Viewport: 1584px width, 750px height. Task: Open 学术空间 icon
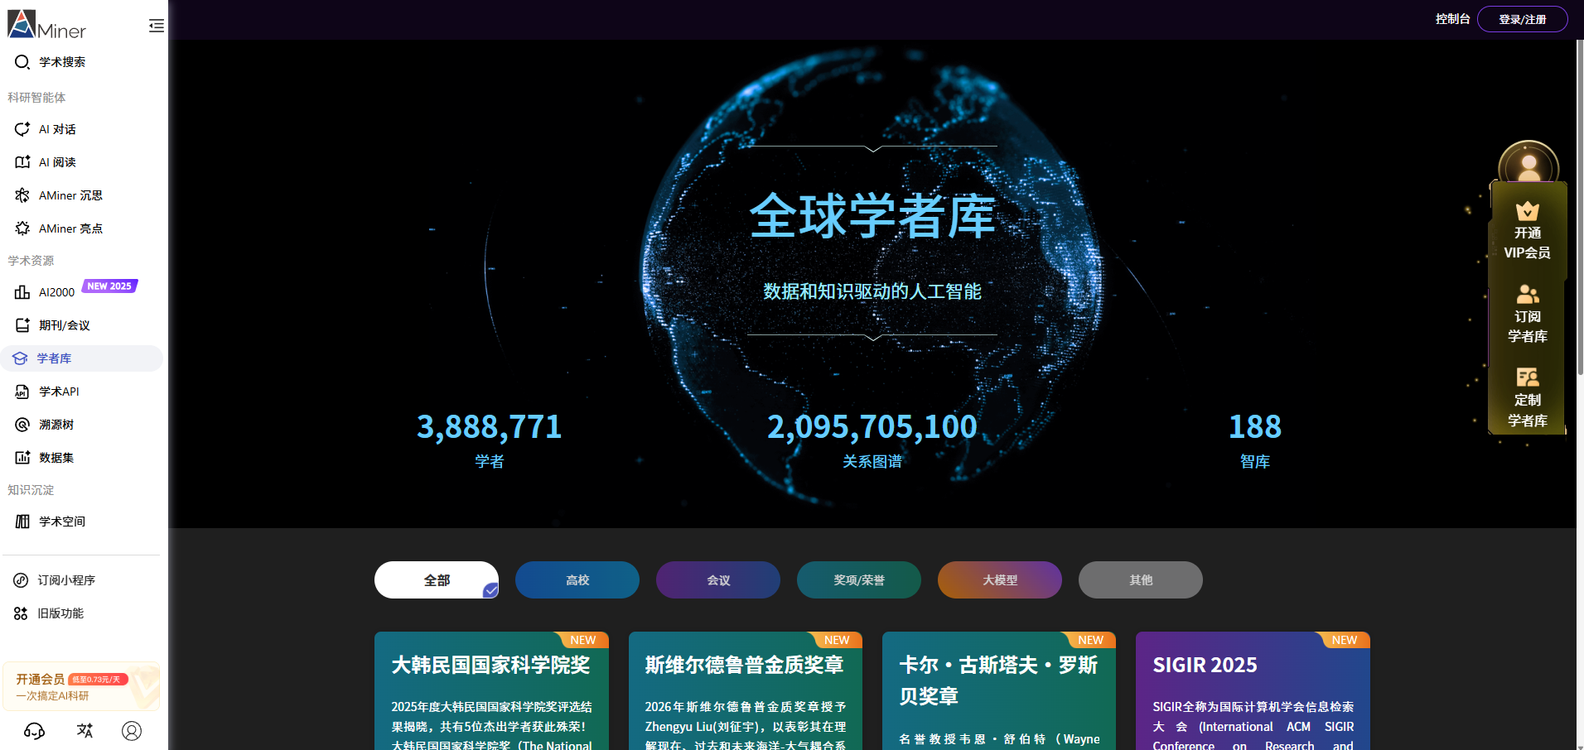pos(22,522)
